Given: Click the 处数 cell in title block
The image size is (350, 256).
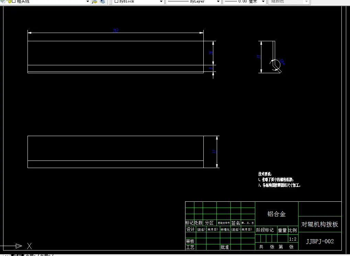Looking at the screenshot, I should [198, 223].
